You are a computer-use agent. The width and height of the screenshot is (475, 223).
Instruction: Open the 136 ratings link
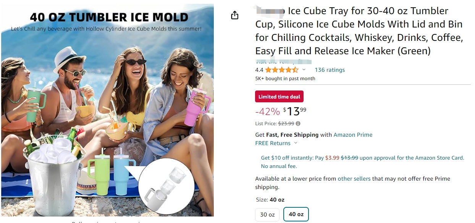(x=330, y=70)
